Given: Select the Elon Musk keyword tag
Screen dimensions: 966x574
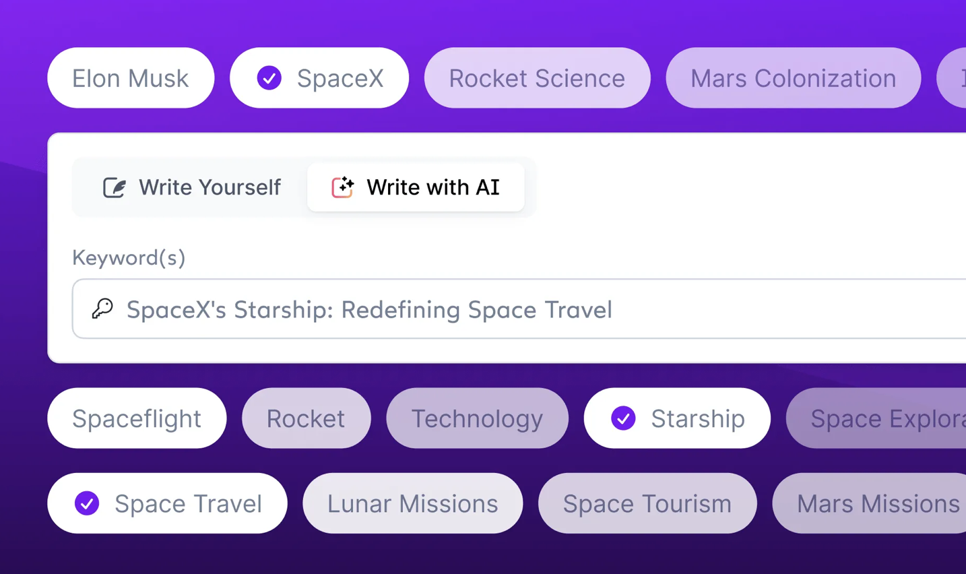Looking at the screenshot, I should [130, 78].
